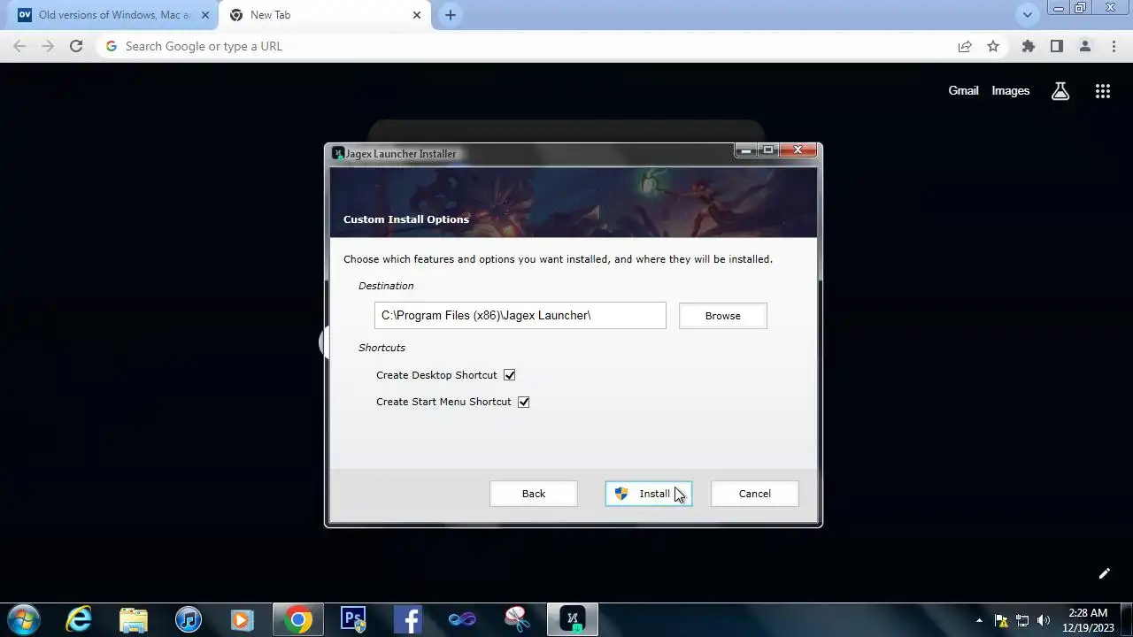Open the tab search dropdown arrow
This screenshot has height=637, width=1133.
tap(1028, 15)
